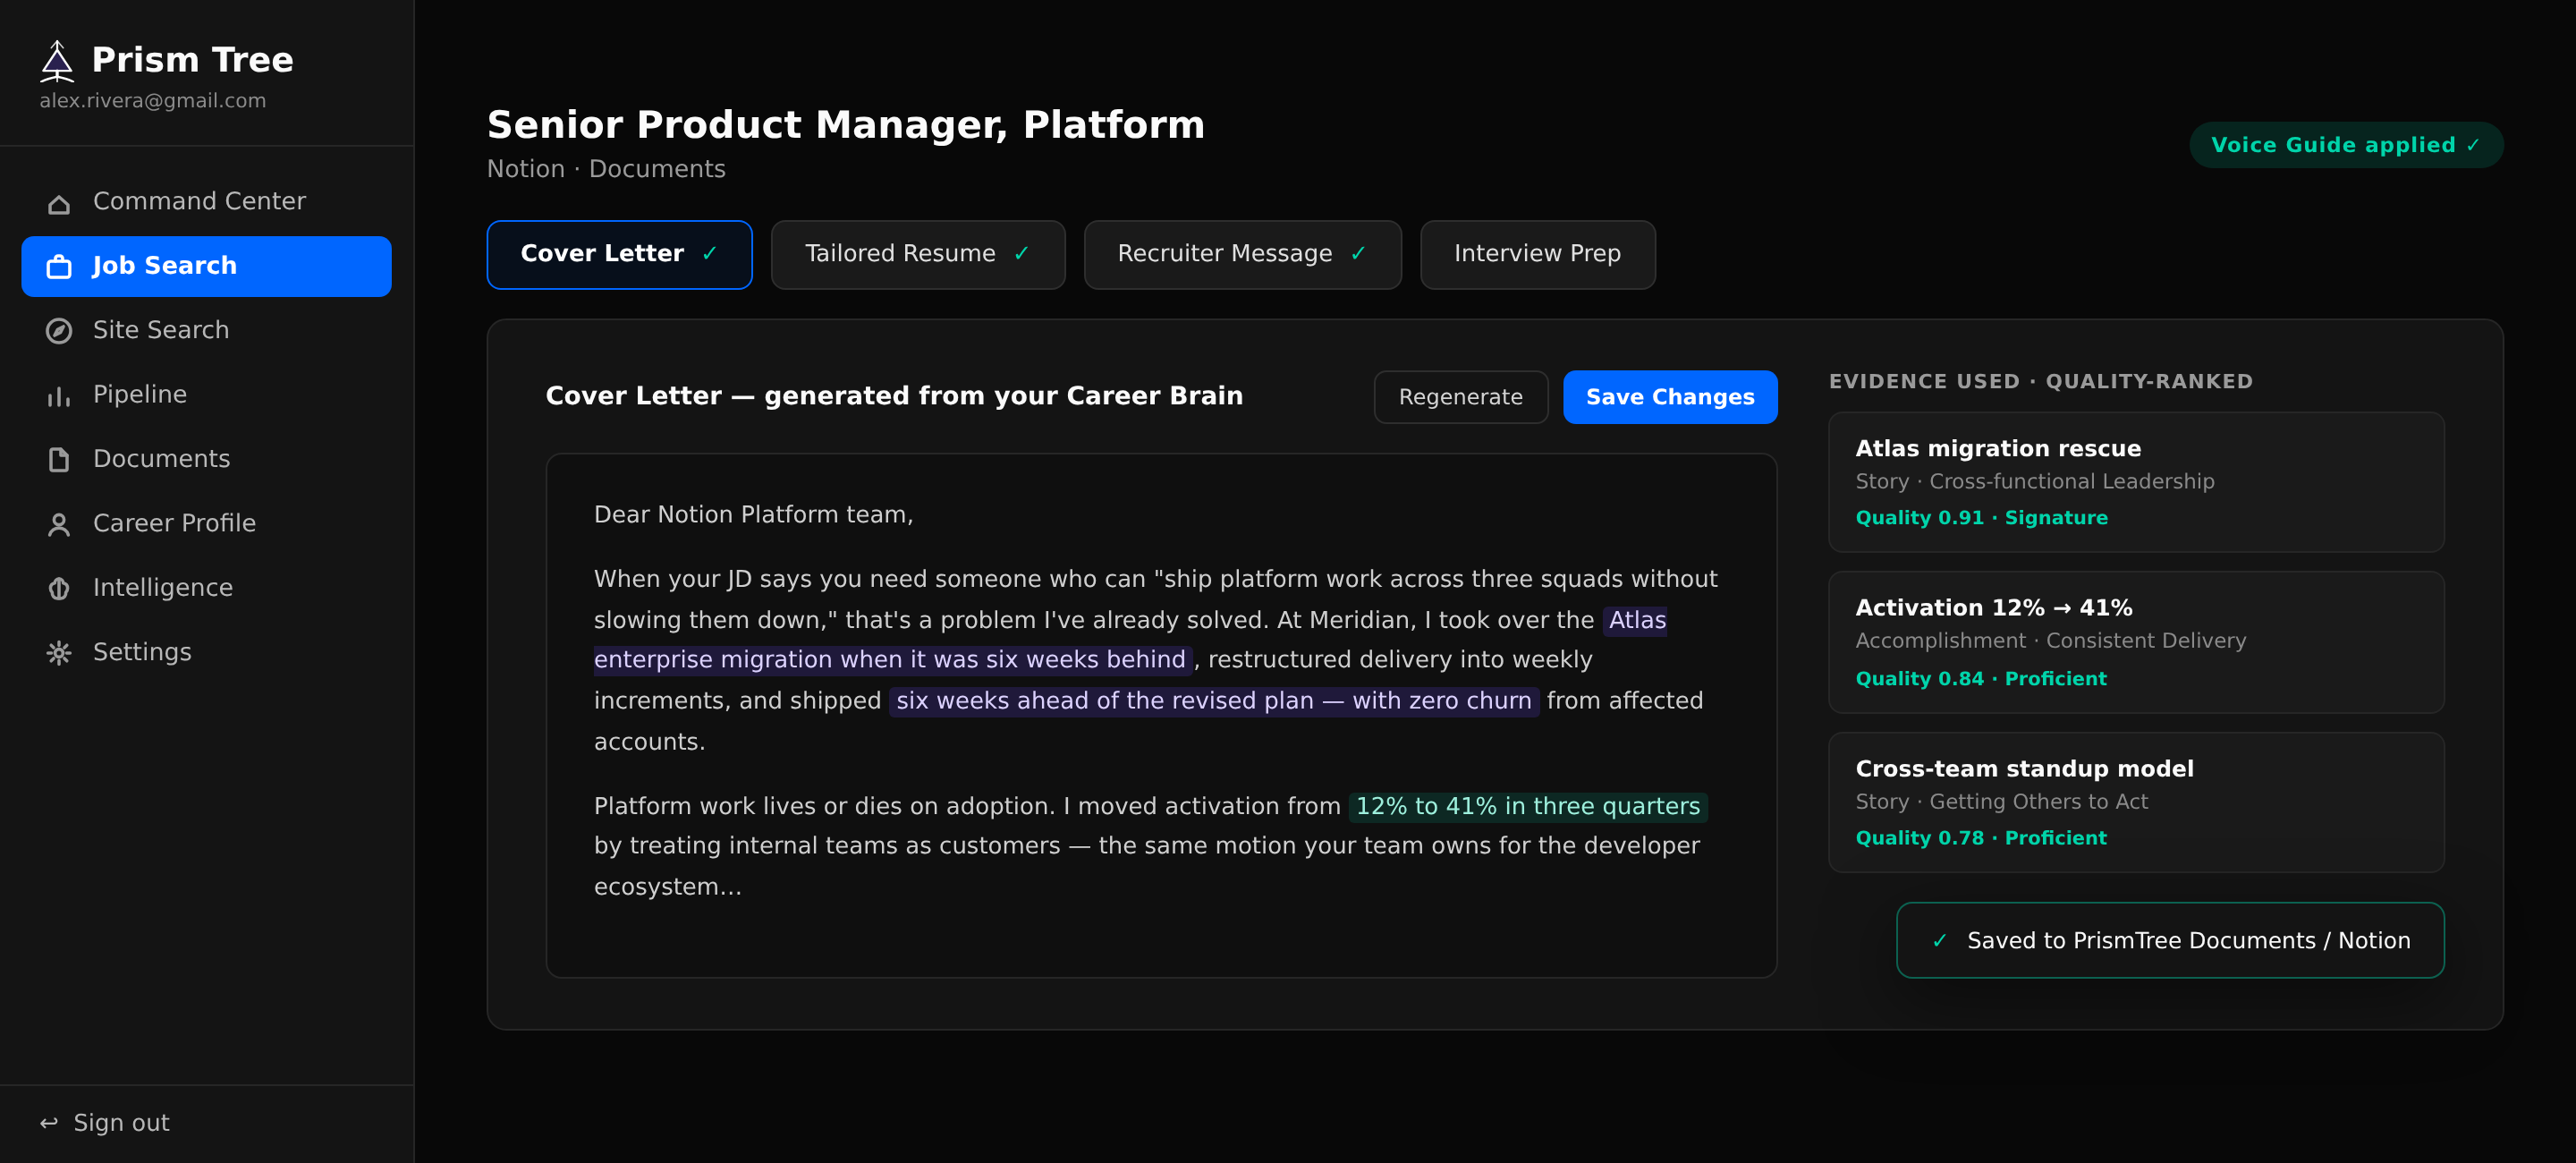Sign out of the account
Image resolution: width=2576 pixels, height=1163 pixels.
click(x=104, y=1123)
